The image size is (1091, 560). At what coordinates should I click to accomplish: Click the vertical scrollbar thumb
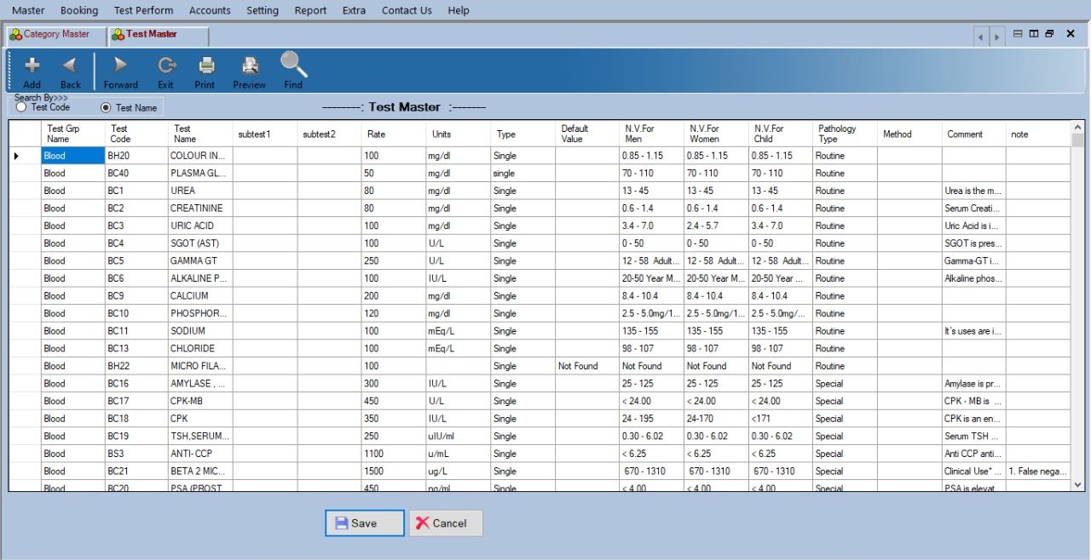pos(1077,140)
